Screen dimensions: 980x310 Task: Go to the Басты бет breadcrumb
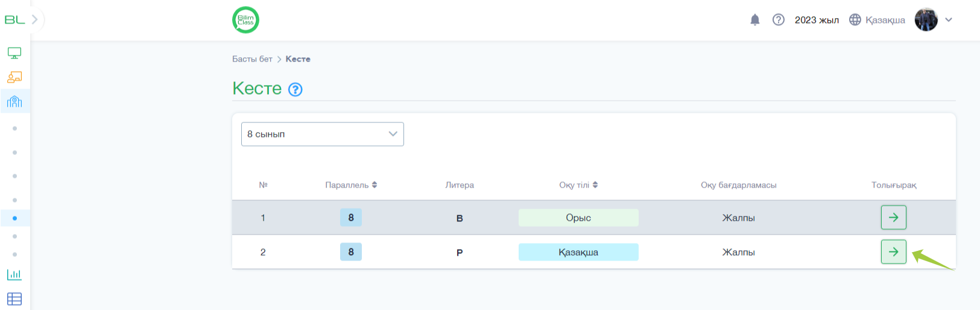252,59
